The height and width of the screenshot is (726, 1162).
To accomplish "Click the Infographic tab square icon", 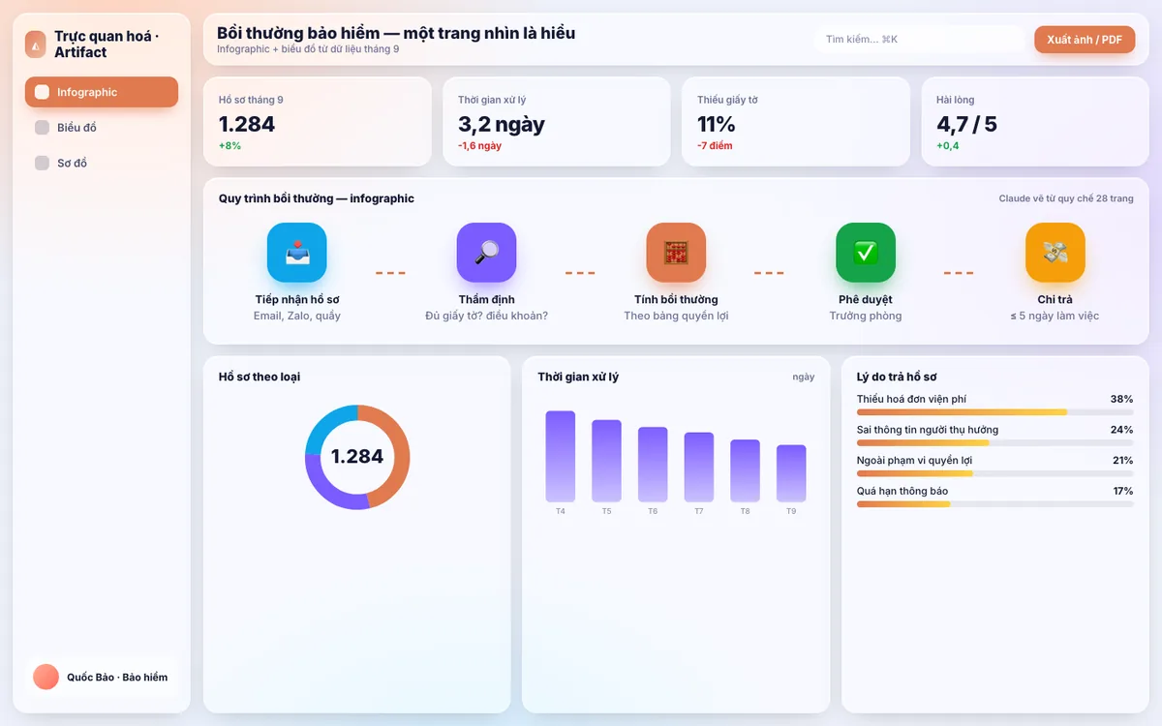I will point(42,92).
